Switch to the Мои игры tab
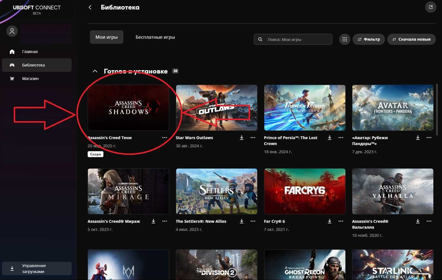 coord(106,37)
